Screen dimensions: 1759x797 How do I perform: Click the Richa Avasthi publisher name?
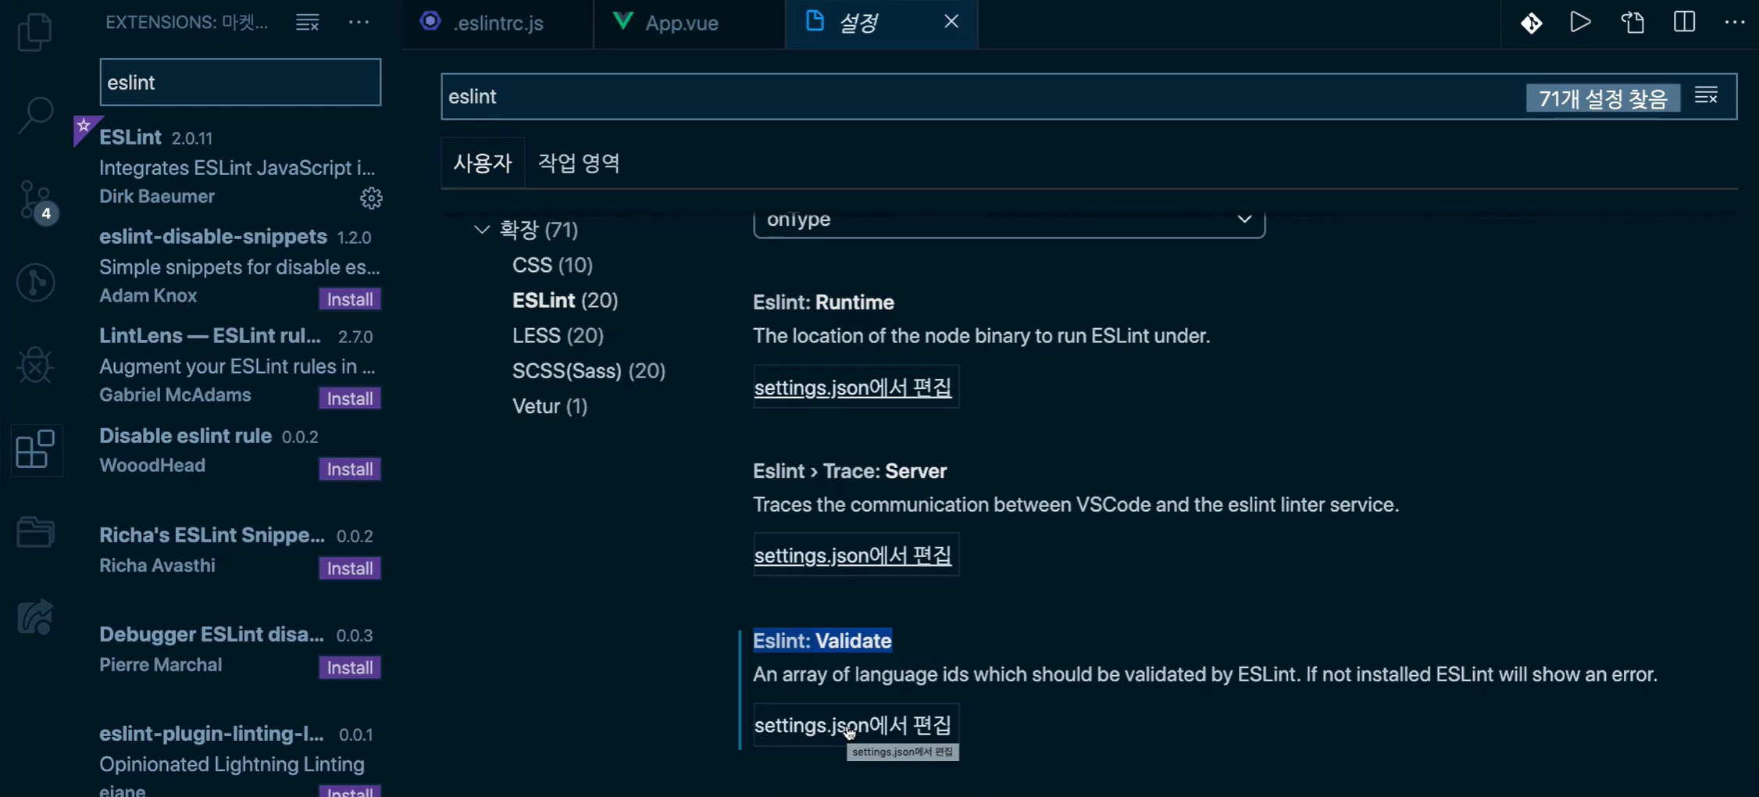point(157,565)
